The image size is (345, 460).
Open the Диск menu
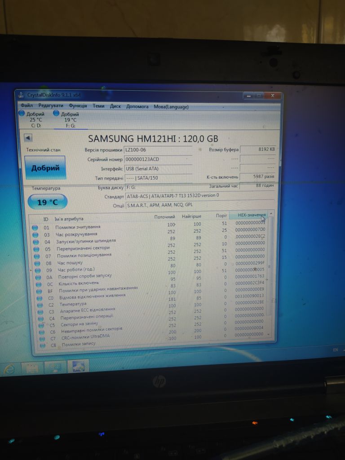(x=115, y=106)
